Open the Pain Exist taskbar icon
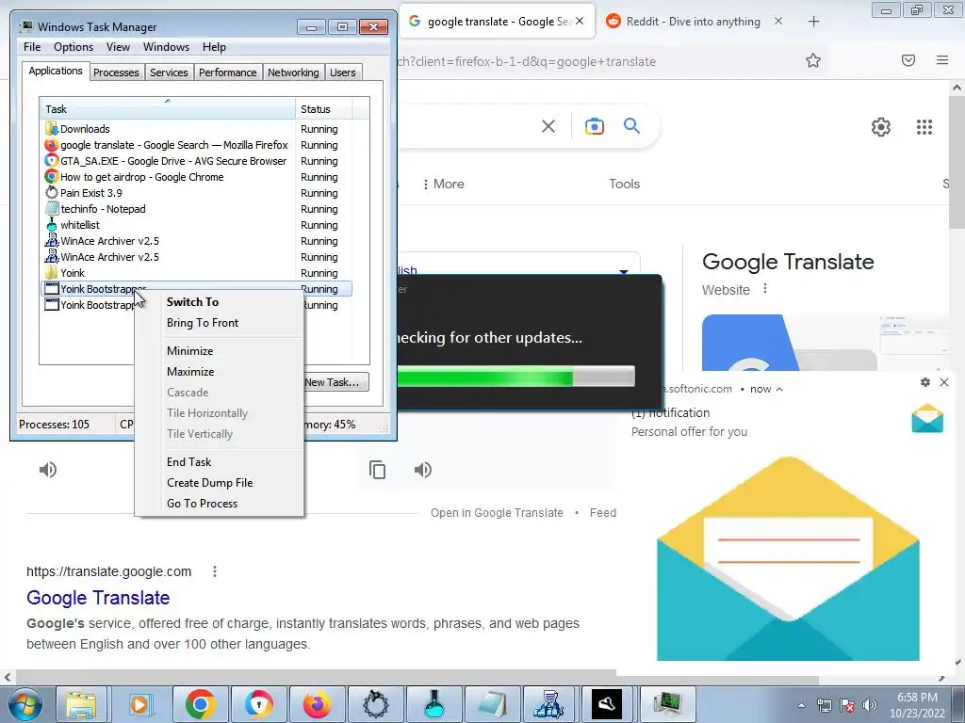Viewport: 965px width, 723px height. (376, 704)
